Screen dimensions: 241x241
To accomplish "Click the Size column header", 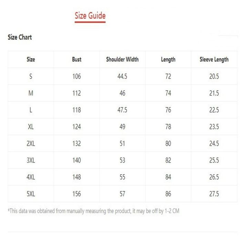I will pyautogui.click(x=31, y=60).
